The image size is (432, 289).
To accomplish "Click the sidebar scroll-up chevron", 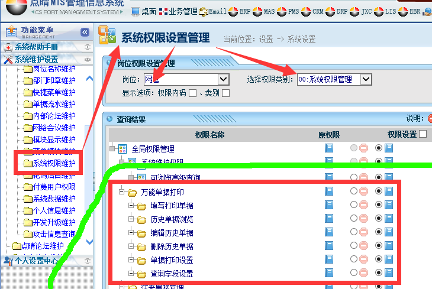I will pyautogui.click(x=89, y=79).
